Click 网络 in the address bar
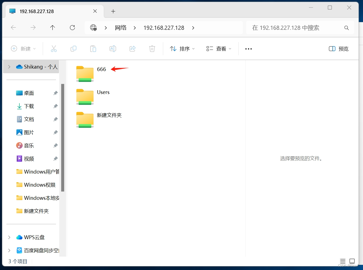 (121, 28)
